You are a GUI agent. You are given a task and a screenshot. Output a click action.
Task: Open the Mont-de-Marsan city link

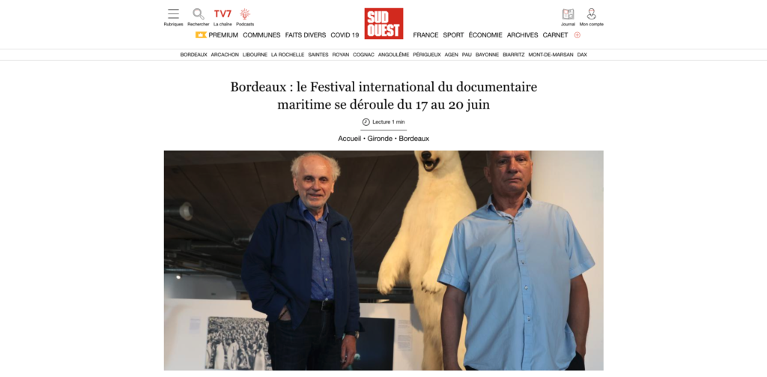click(551, 55)
